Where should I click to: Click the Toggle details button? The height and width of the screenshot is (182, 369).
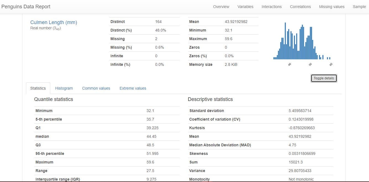pyautogui.click(x=324, y=78)
